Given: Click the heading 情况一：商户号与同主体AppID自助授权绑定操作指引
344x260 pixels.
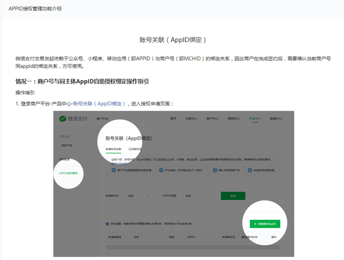Looking at the screenshot, I should pyautogui.click(x=82, y=81).
